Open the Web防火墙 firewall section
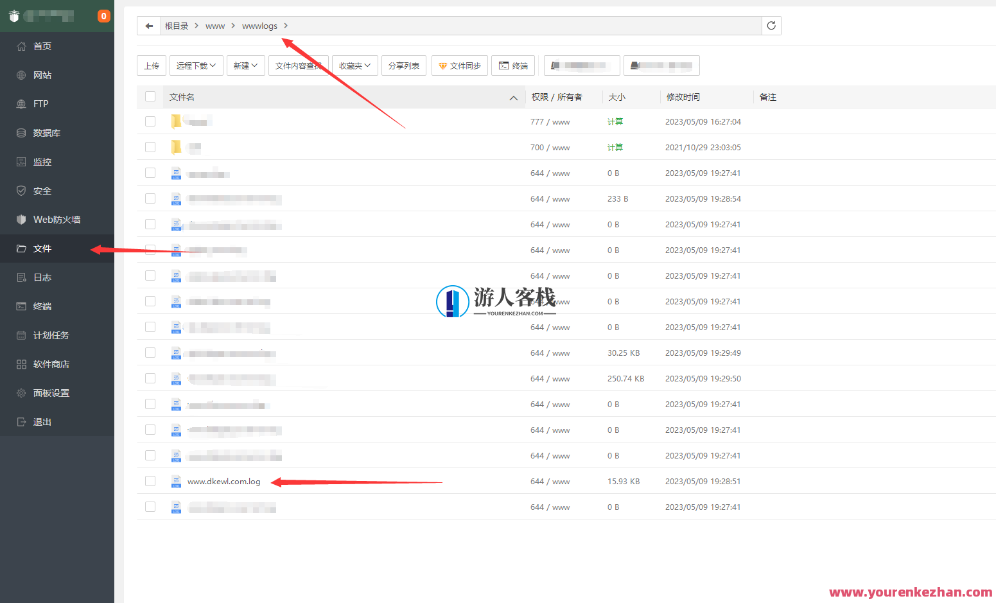 click(x=57, y=219)
